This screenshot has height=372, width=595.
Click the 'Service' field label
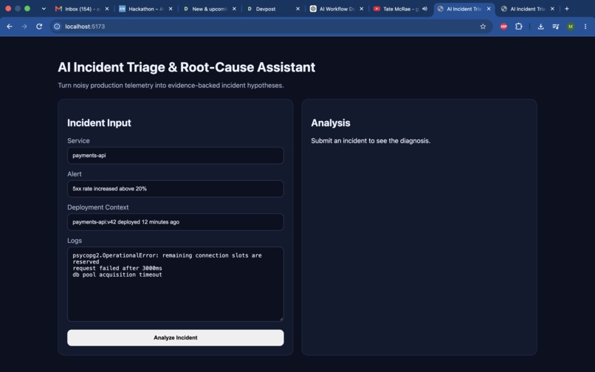click(x=78, y=141)
